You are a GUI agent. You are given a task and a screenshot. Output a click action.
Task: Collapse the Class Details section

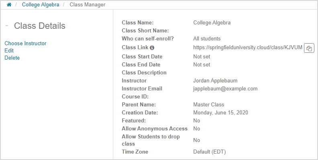click(x=7, y=26)
